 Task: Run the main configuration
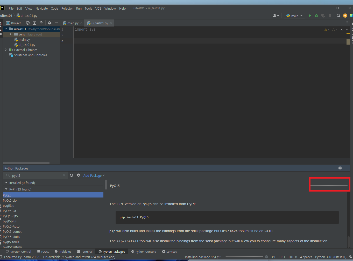310,16
